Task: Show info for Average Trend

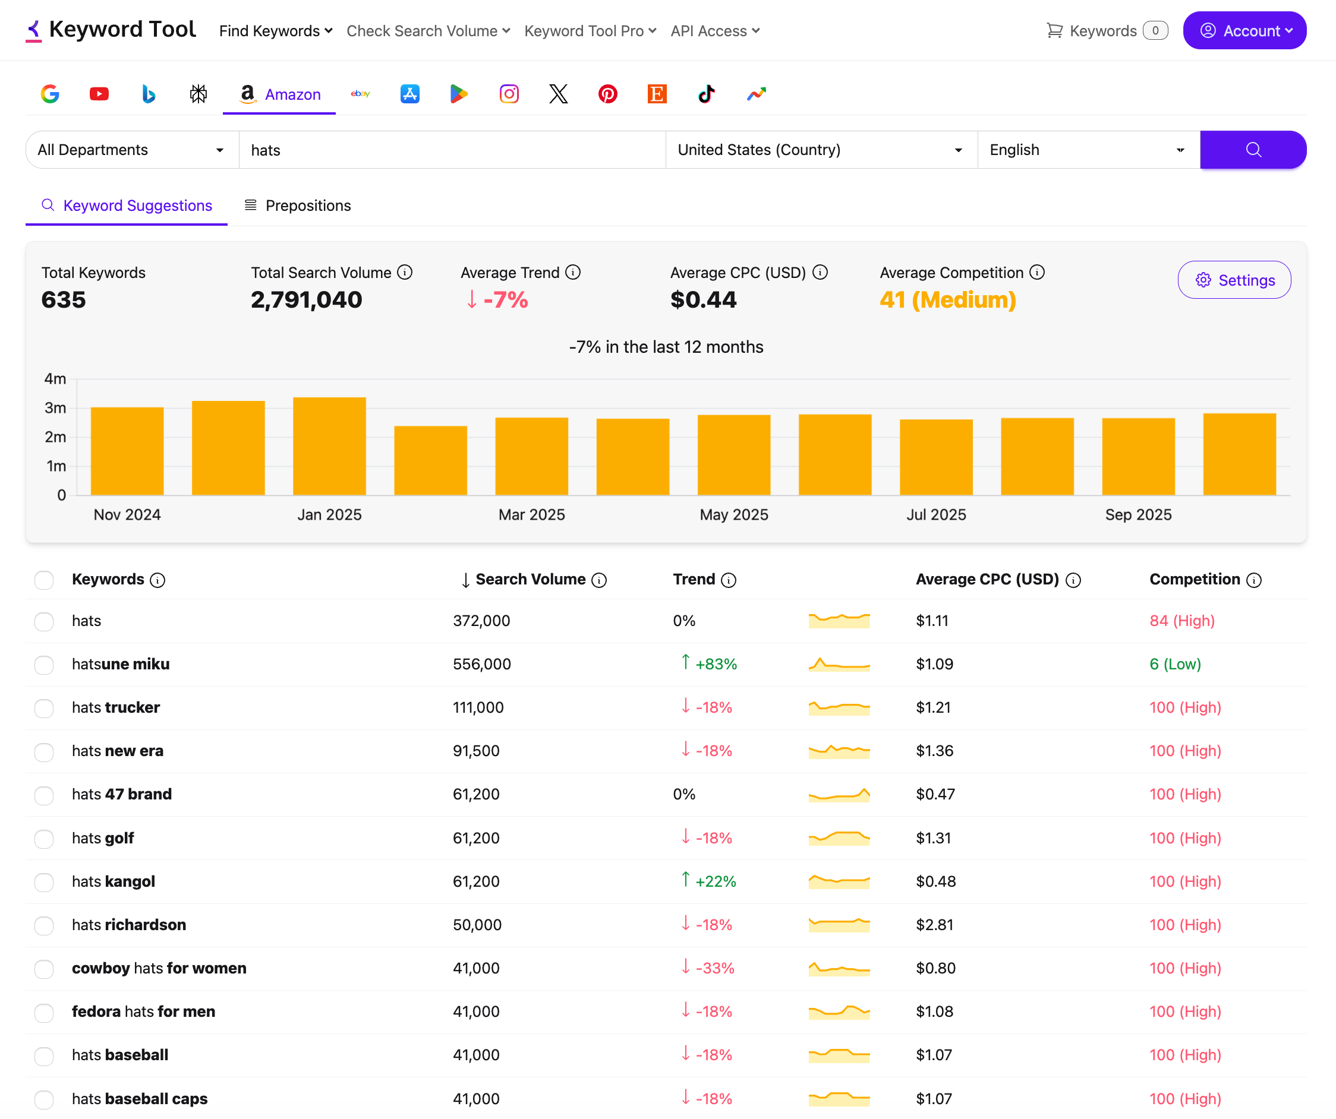Action: click(573, 273)
